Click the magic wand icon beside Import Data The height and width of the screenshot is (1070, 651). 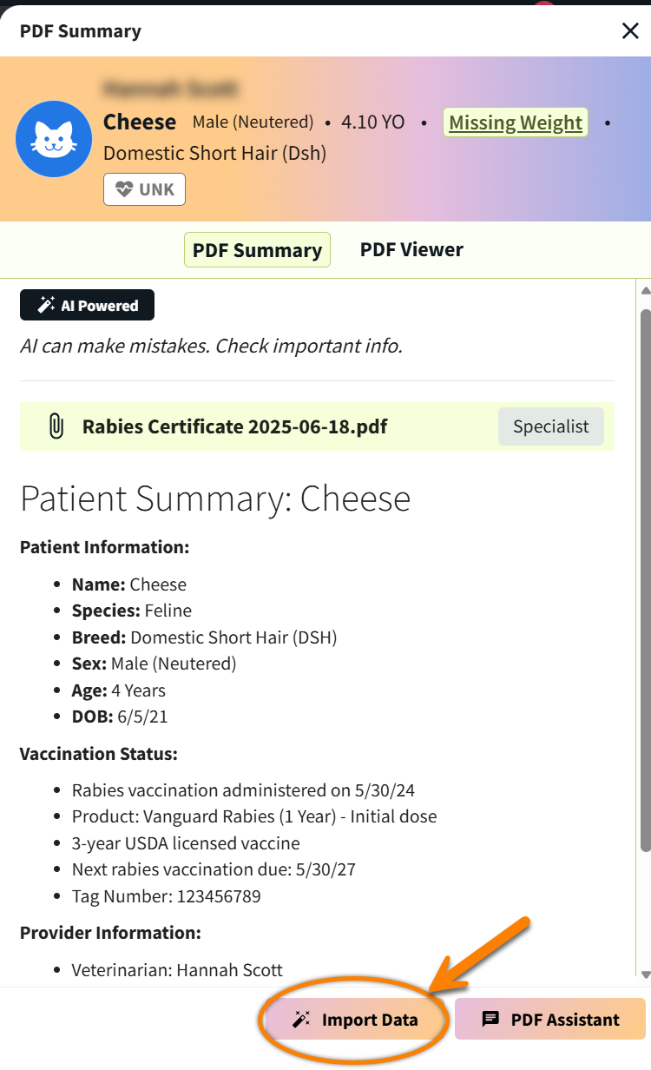pyautogui.click(x=301, y=1020)
